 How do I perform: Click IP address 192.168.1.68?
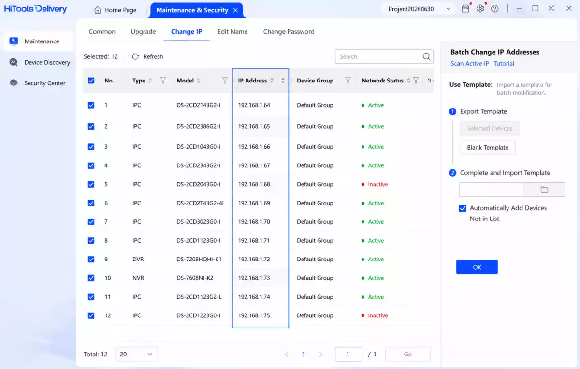pos(254,184)
